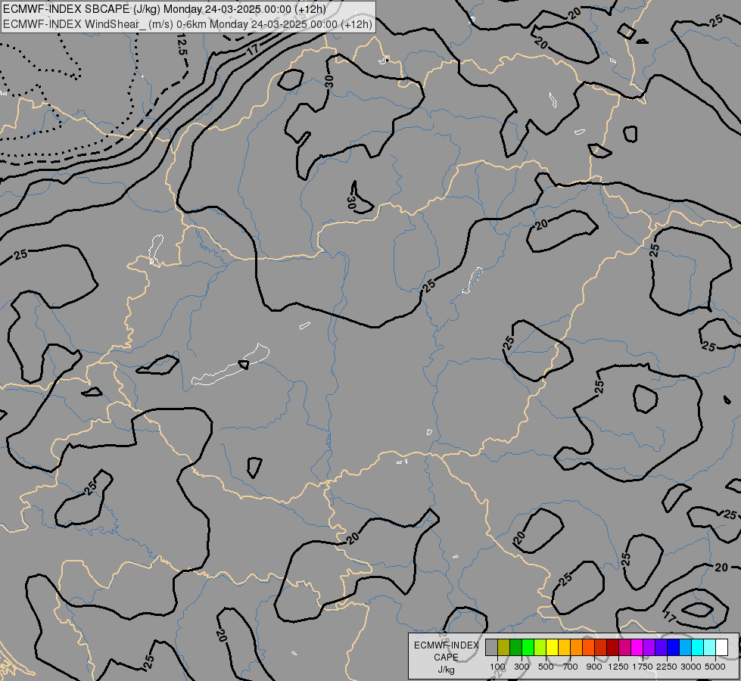Screen dimensions: 741x681
Task: Select the pure blue legend swatch
Action: click(x=674, y=647)
